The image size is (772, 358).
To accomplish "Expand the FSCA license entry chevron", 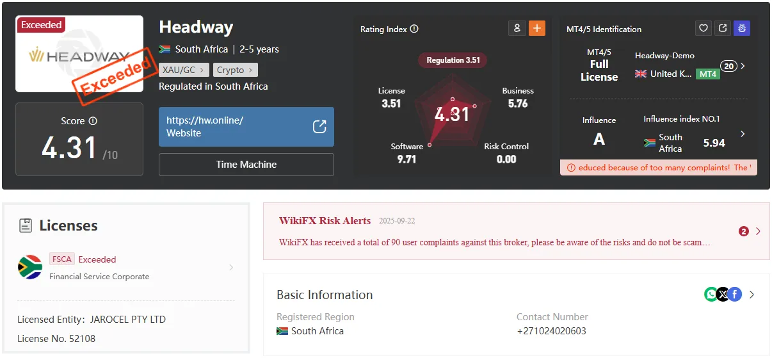I will click(x=232, y=267).
